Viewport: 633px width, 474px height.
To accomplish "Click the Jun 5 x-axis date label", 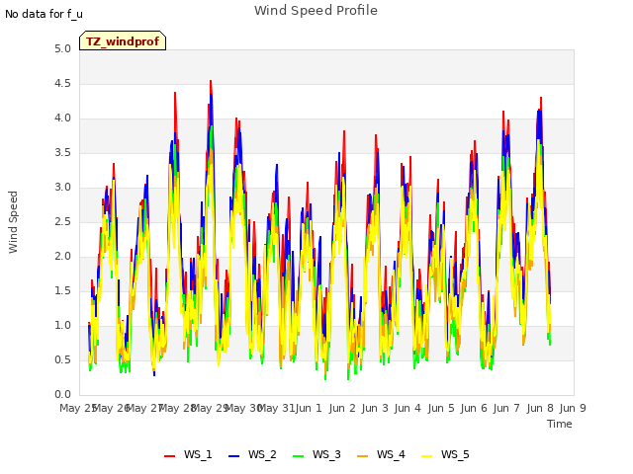I will (x=441, y=408).
